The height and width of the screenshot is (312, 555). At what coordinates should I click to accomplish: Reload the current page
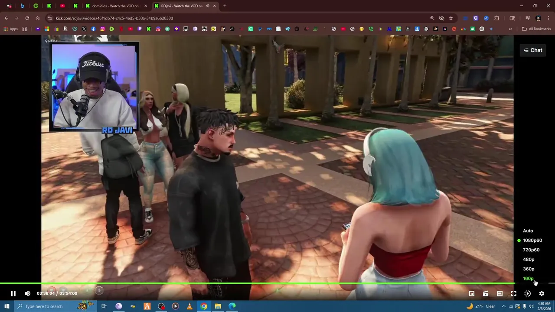[x=27, y=18]
